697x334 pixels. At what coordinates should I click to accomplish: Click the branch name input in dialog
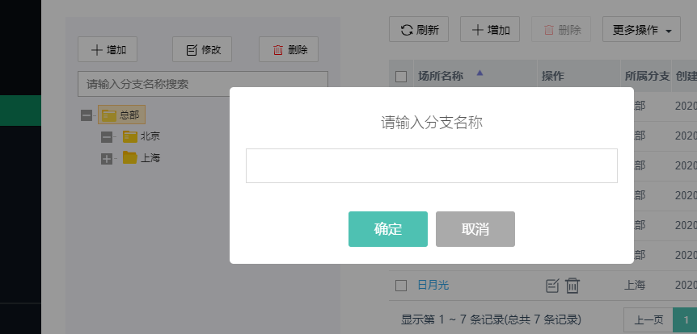[x=431, y=165]
